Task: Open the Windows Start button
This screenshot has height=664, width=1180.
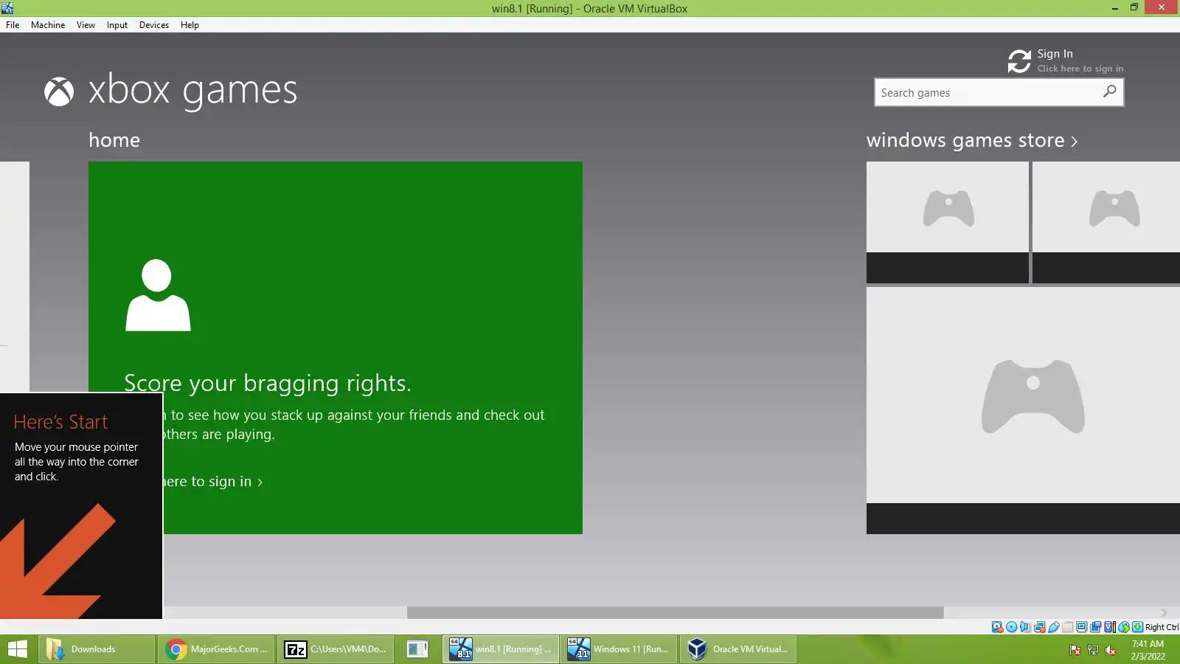Action: [17, 649]
